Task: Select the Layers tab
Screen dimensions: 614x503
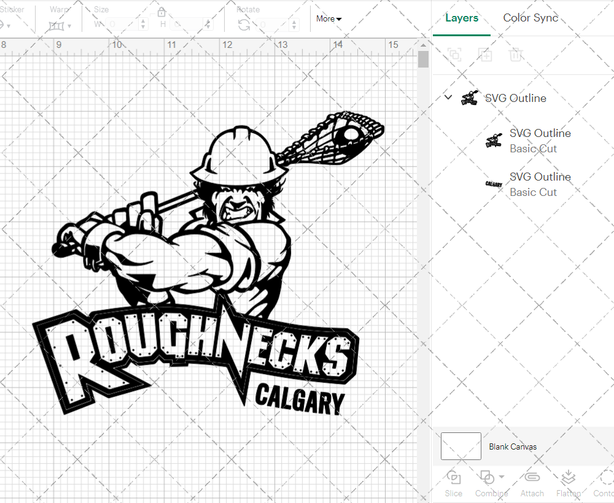Action: point(462,18)
